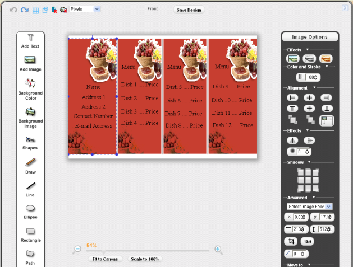Click the Scale to 100% button
The image size is (353, 267).
point(145,259)
